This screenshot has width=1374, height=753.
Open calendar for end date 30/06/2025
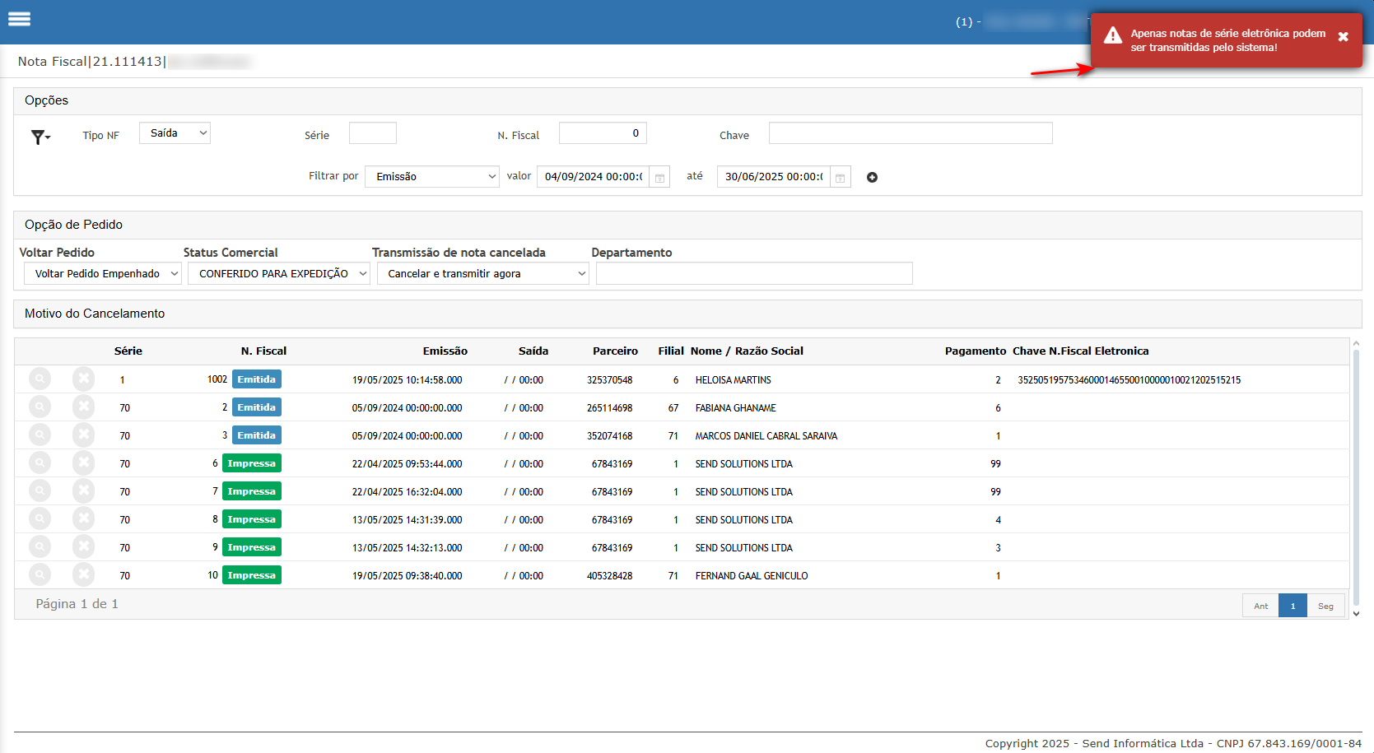click(840, 177)
